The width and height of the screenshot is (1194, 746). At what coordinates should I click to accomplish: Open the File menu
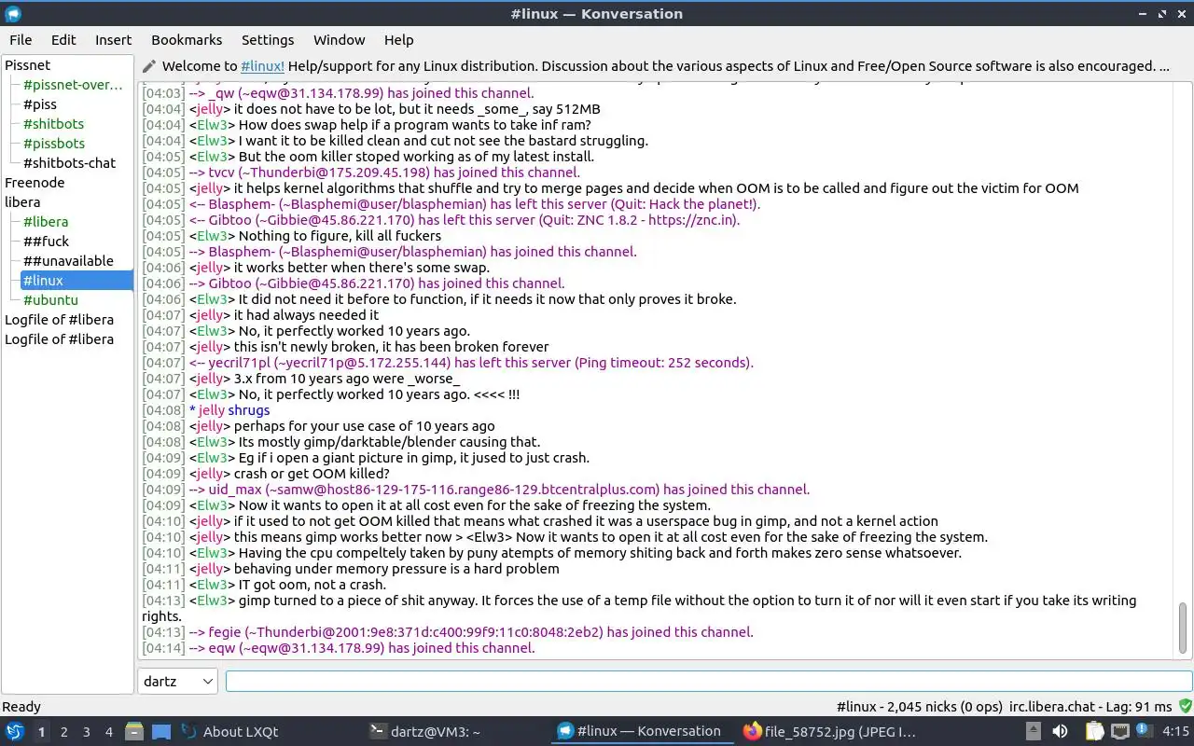21,40
